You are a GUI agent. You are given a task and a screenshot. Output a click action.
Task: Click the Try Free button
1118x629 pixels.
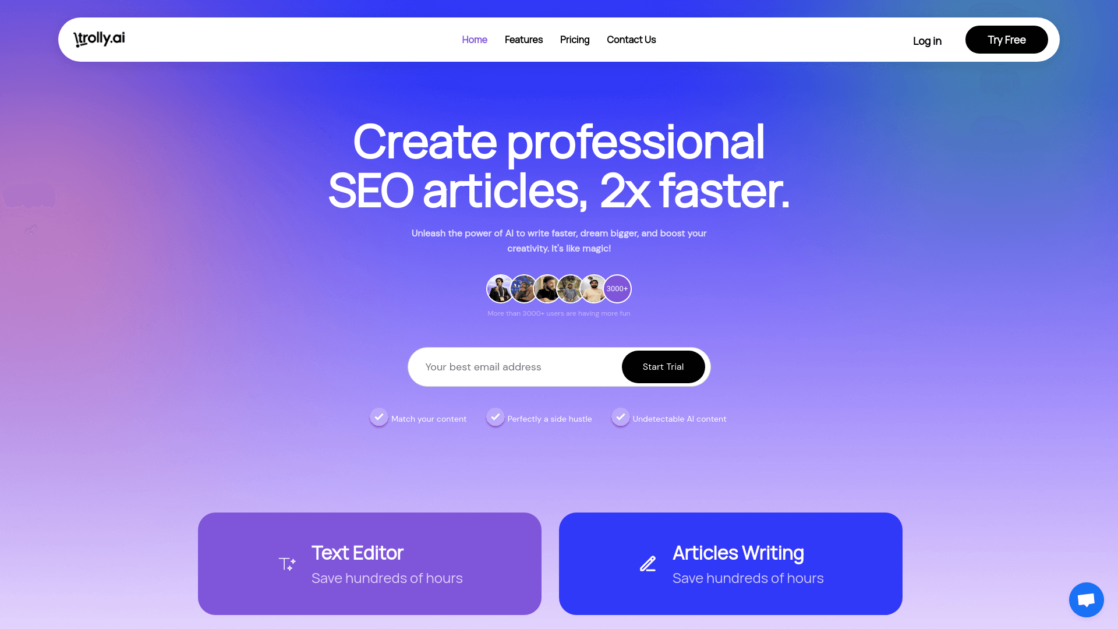click(x=1006, y=39)
